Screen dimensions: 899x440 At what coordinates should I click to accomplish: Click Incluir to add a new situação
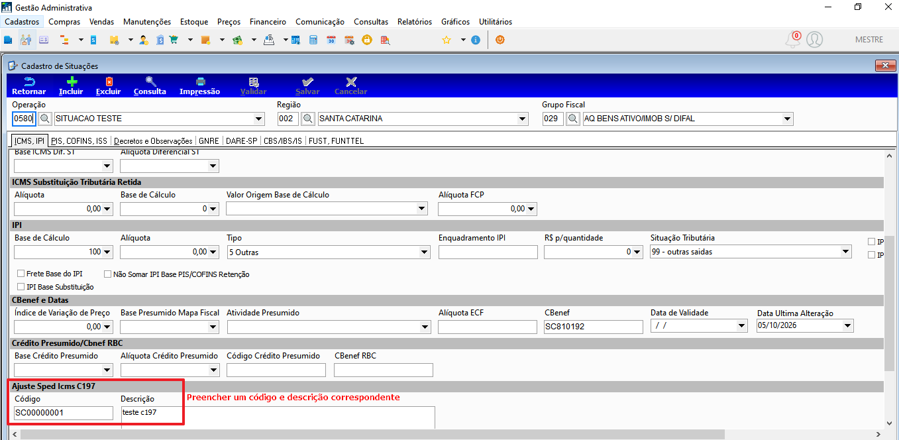coord(71,85)
